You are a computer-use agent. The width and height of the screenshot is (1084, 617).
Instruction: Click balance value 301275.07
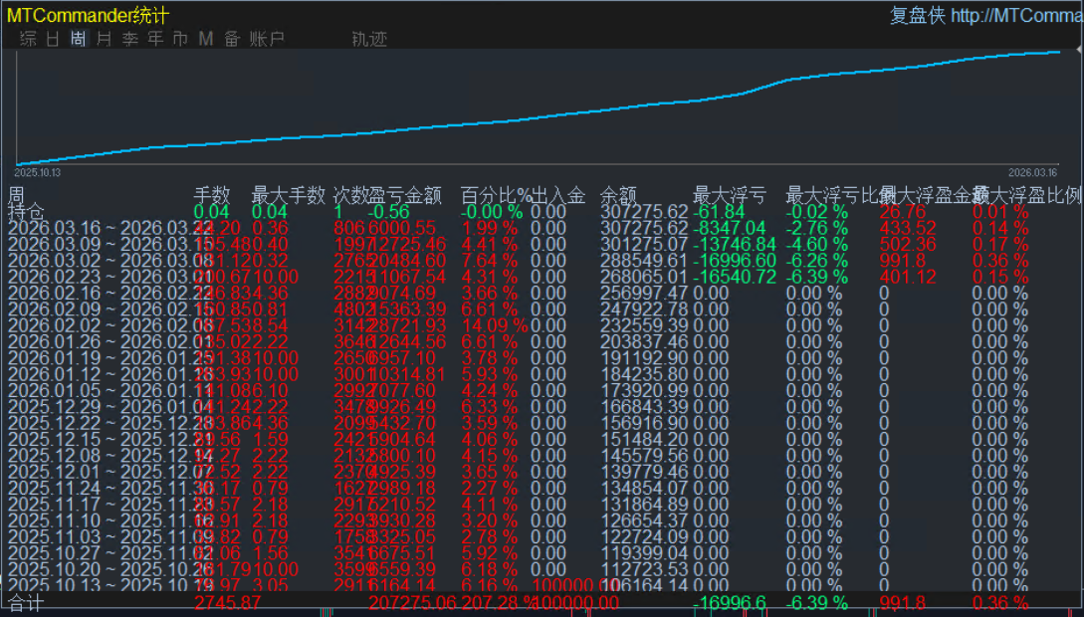click(644, 245)
